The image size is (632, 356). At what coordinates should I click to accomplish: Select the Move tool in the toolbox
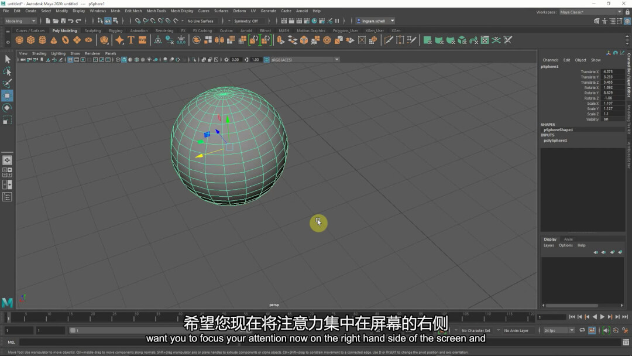point(7,95)
